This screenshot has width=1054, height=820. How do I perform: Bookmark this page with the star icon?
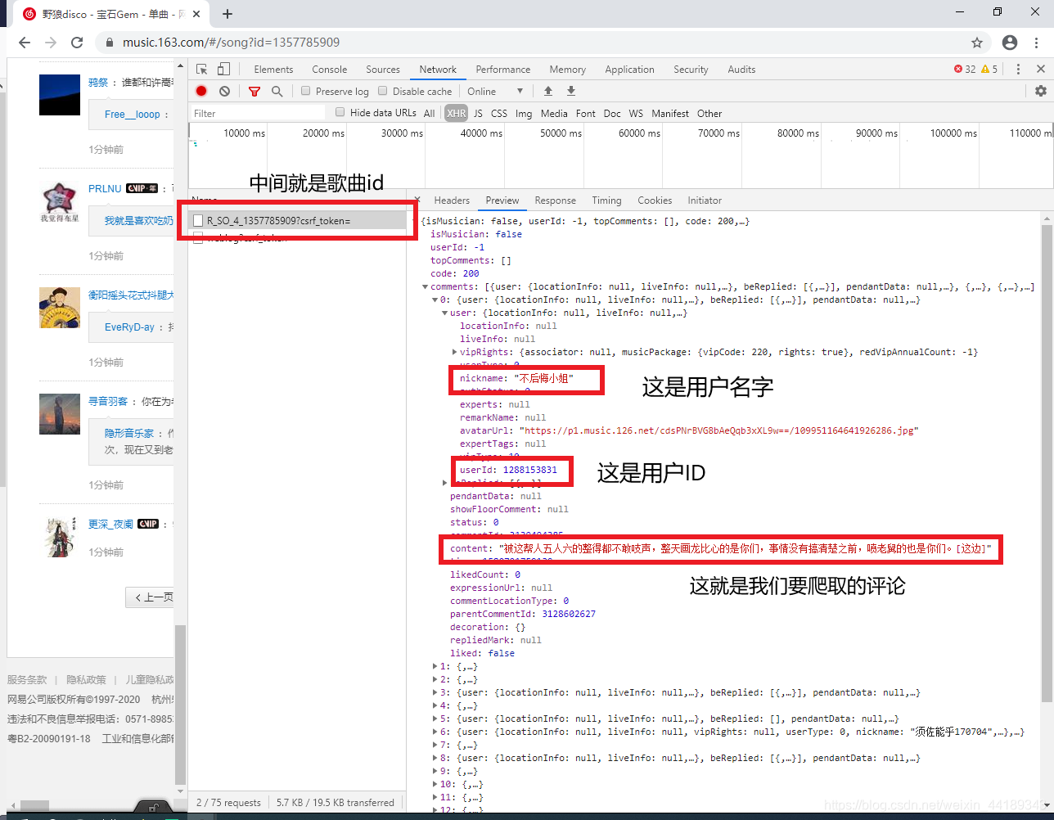tap(977, 43)
